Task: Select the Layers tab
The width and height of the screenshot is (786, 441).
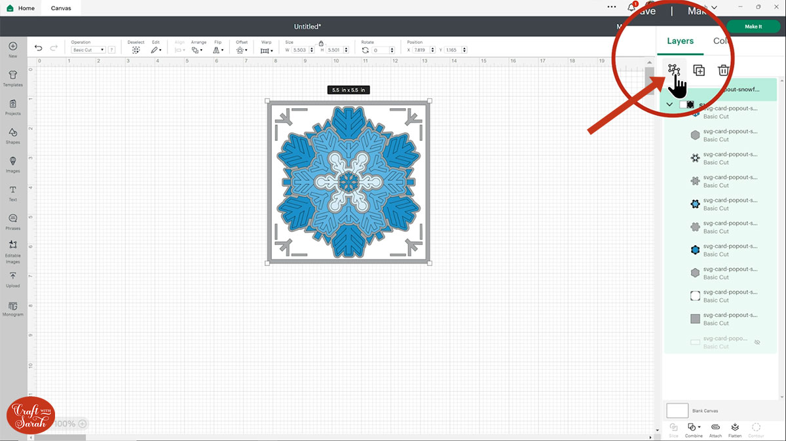Action: (680, 41)
